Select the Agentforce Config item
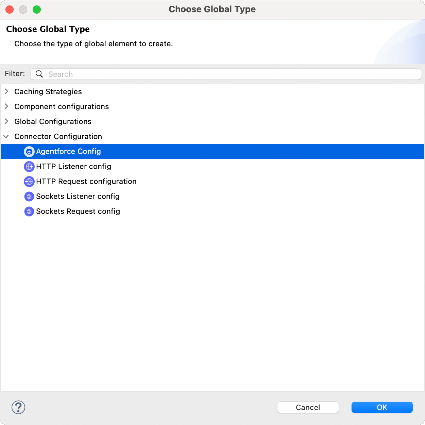425x425 pixels. tap(213, 152)
